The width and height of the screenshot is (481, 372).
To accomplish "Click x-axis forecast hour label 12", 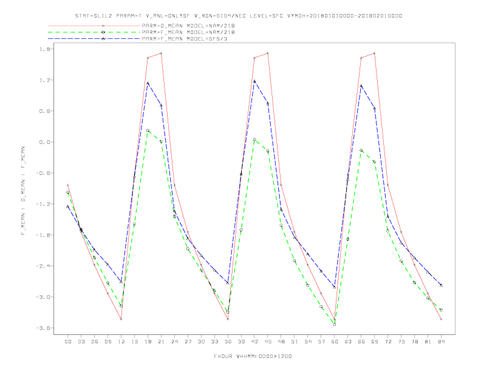I will [x=121, y=342].
